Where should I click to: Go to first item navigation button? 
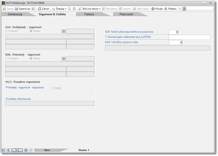tap(4, 150)
